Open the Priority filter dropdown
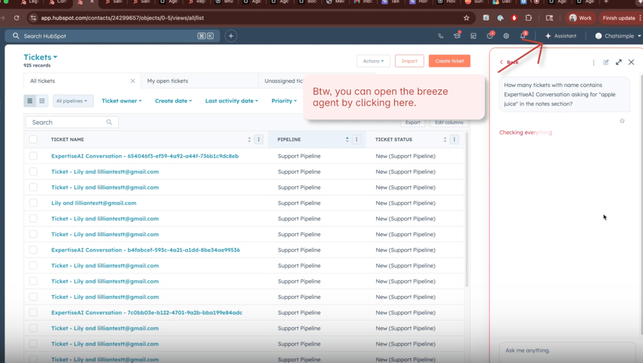 click(284, 101)
